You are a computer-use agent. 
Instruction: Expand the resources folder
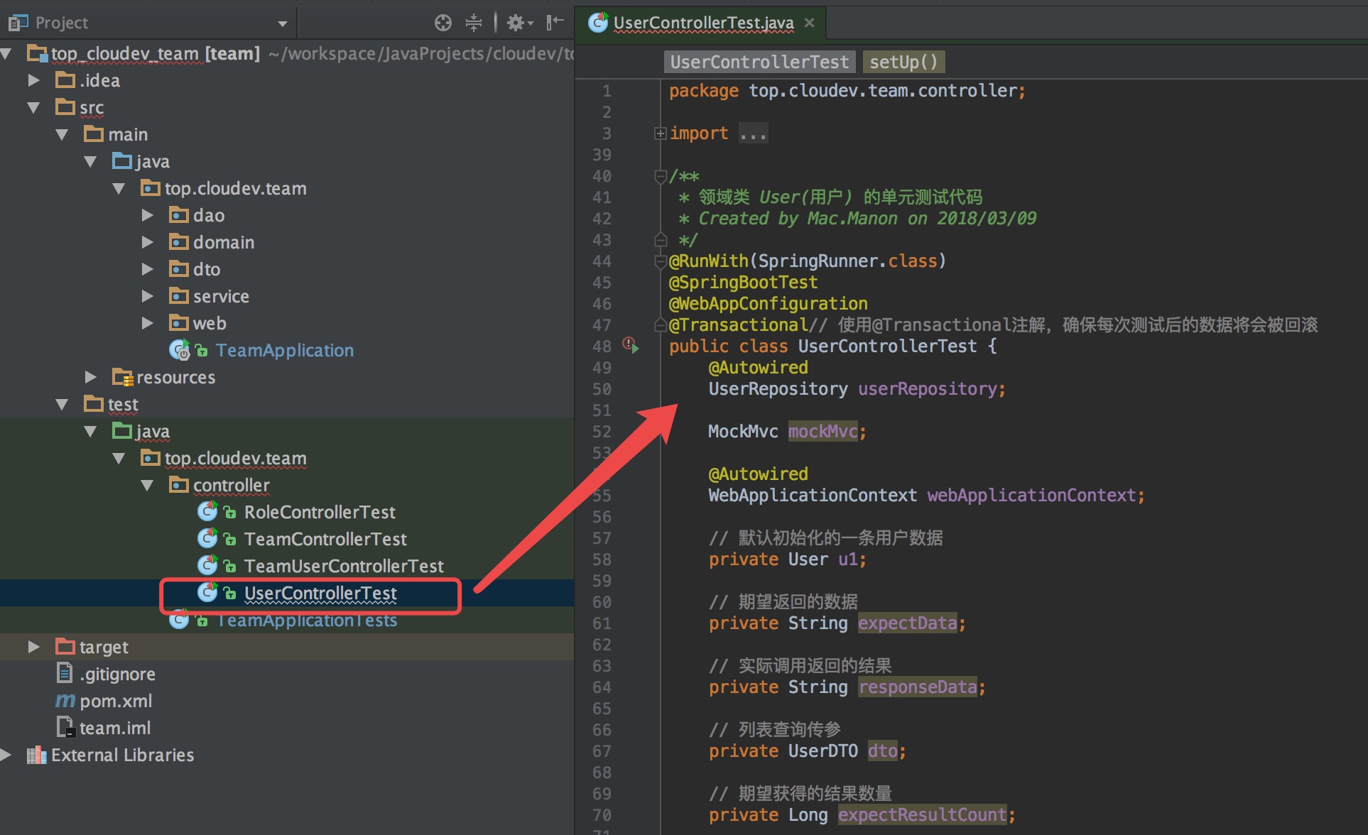[x=90, y=377]
